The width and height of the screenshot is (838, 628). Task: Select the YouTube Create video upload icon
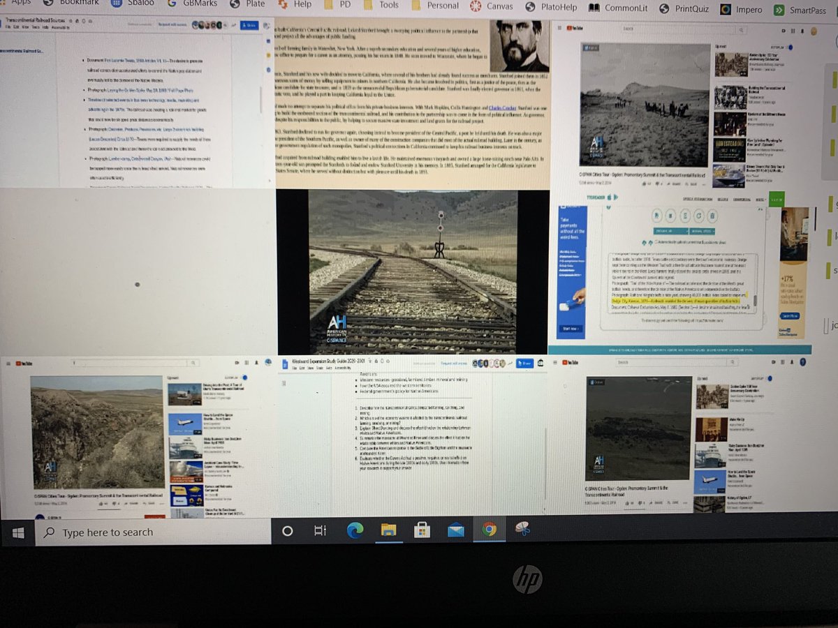tap(783, 29)
